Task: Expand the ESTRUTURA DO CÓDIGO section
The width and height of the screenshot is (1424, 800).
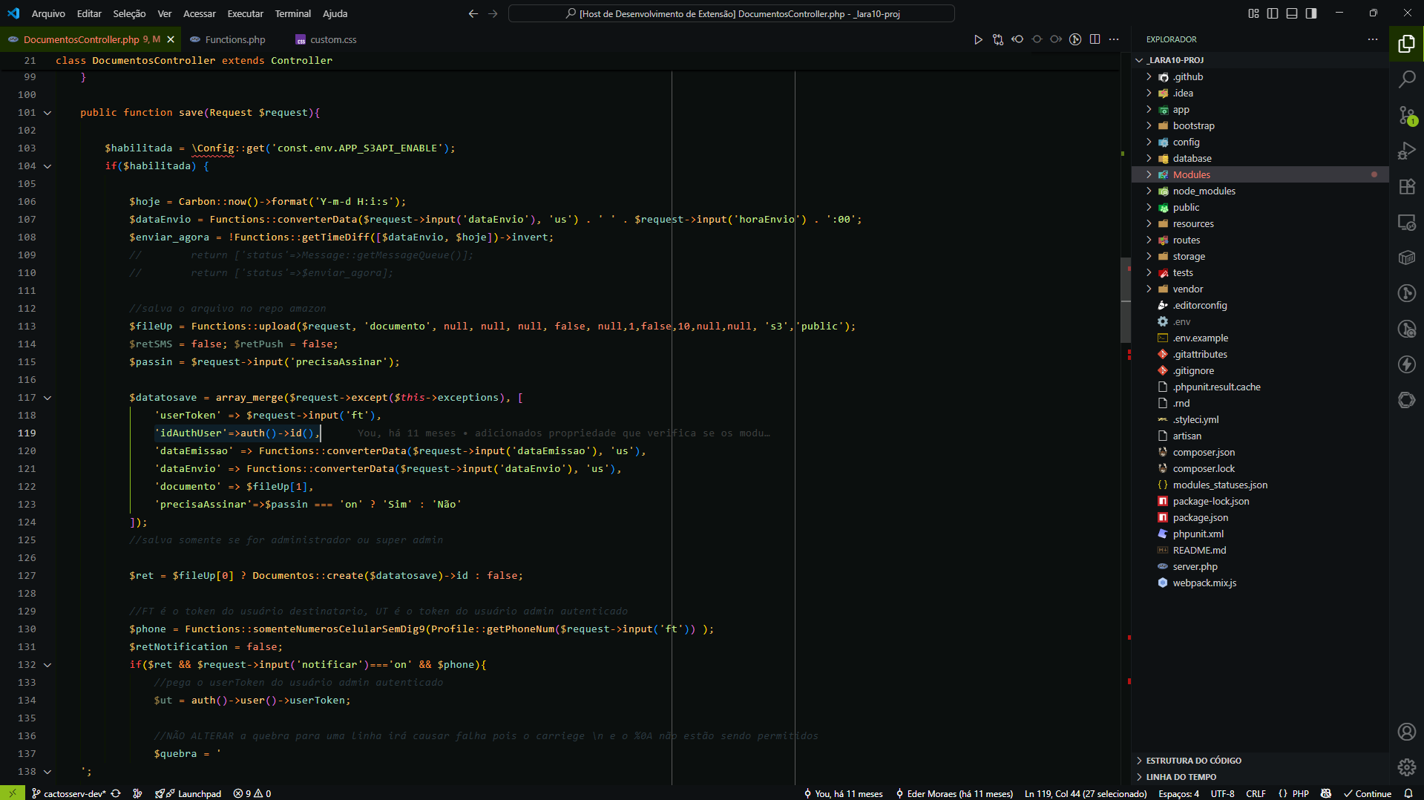Action: [x=1193, y=761]
